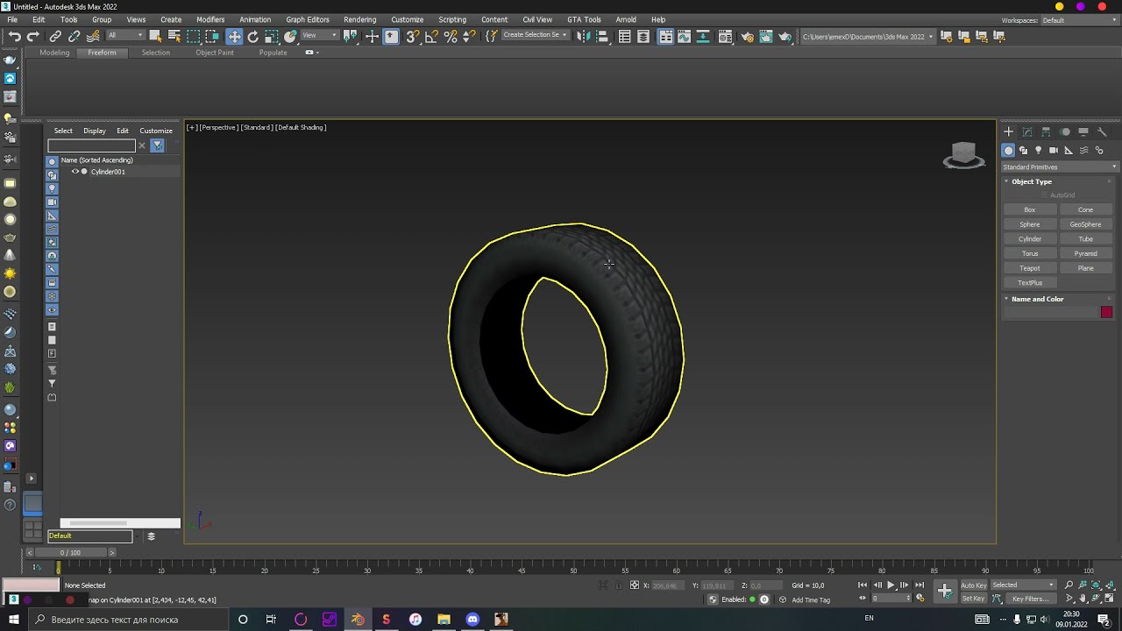Click the ViewCube in the viewport
The height and width of the screenshot is (631, 1122).
(x=963, y=155)
